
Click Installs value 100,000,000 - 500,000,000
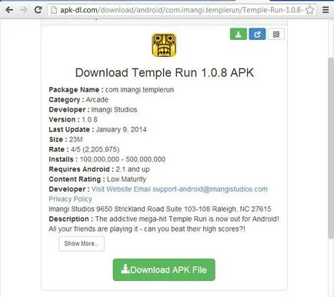pos(122,159)
